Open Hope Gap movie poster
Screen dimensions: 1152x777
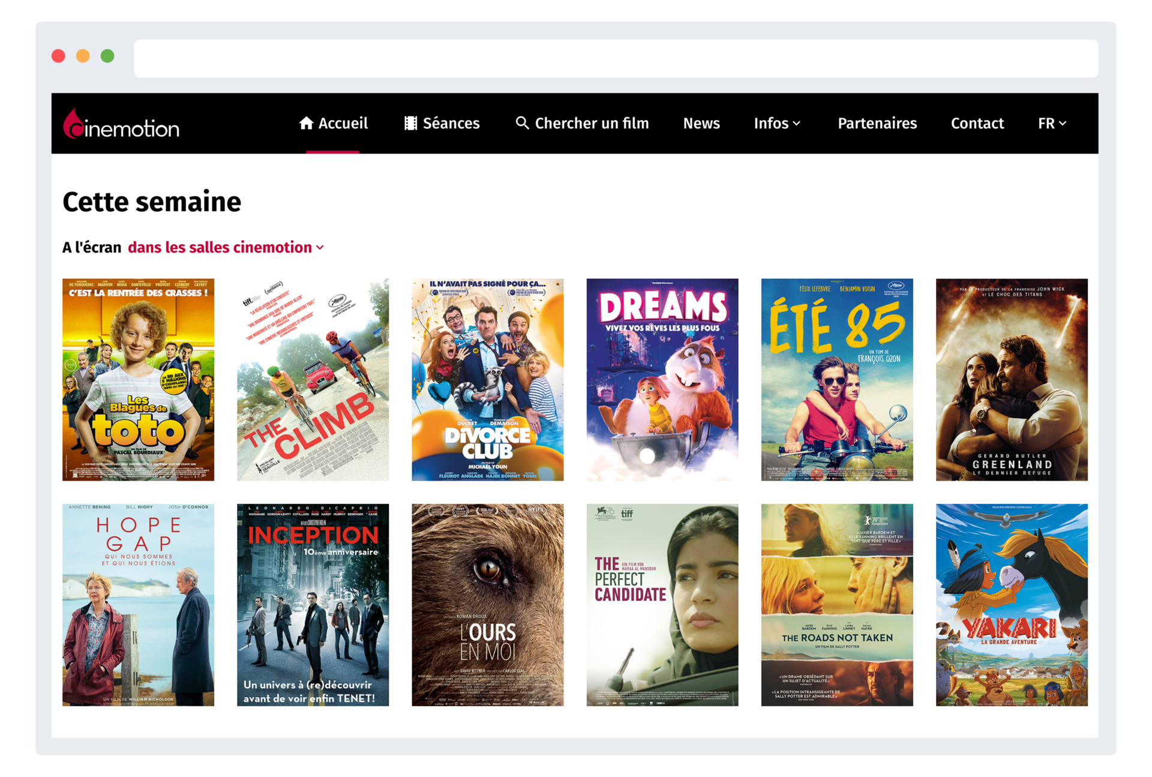pos(138,605)
